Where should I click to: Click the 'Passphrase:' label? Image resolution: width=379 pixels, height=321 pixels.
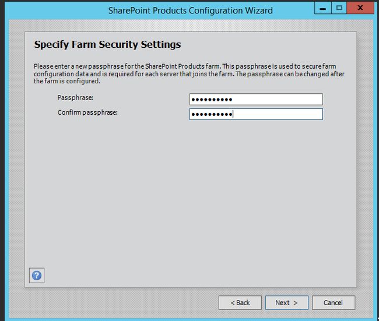75,97
